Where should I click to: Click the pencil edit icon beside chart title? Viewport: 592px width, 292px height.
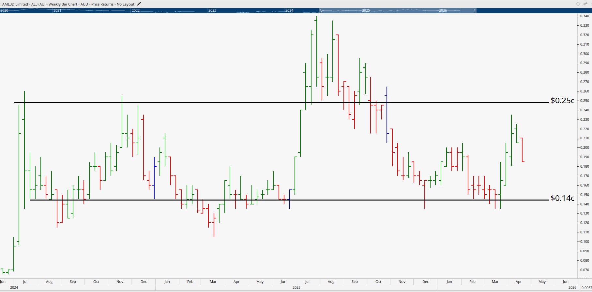139,4
